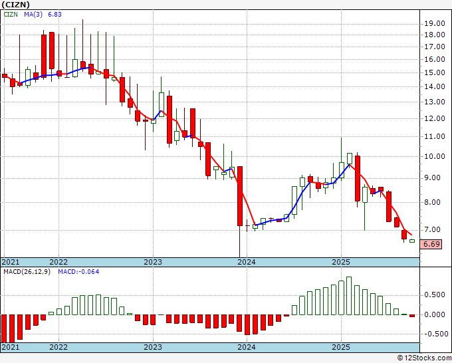The image size is (452, 363).
Task: Click the red 6.69 current price tag
Action: [432, 245]
